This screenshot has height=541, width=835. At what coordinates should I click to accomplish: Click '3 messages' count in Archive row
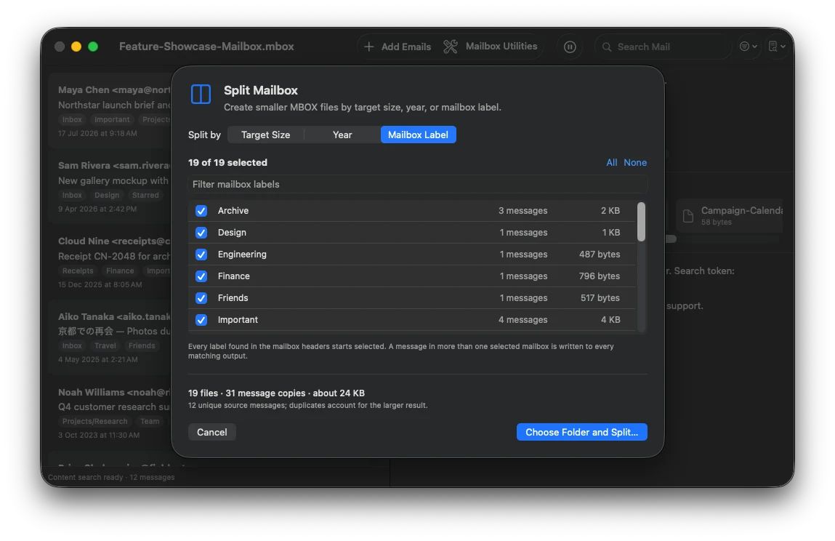[523, 211]
